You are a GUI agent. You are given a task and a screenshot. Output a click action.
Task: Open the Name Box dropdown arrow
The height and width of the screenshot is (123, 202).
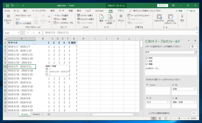pos(18,33)
